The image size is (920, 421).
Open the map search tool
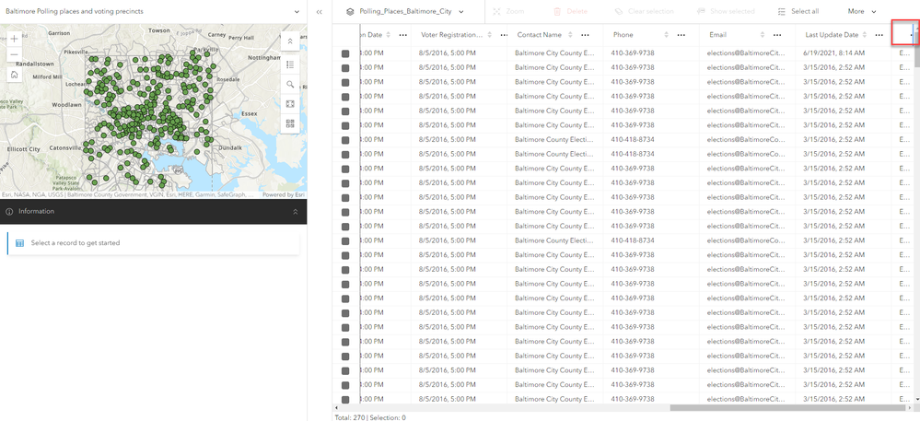point(290,84)
